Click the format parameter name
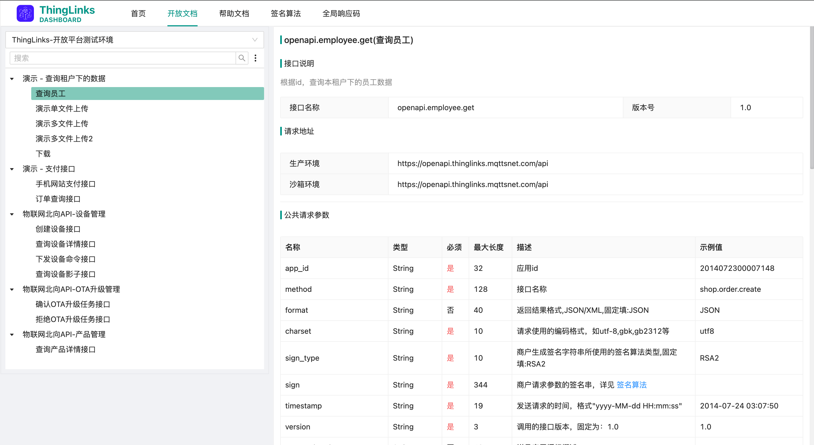 [296, 310]
